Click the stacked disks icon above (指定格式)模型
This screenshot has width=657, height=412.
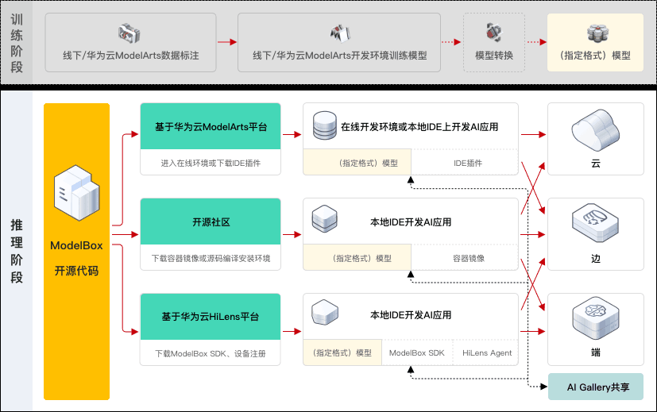click(x=598, y=33)
